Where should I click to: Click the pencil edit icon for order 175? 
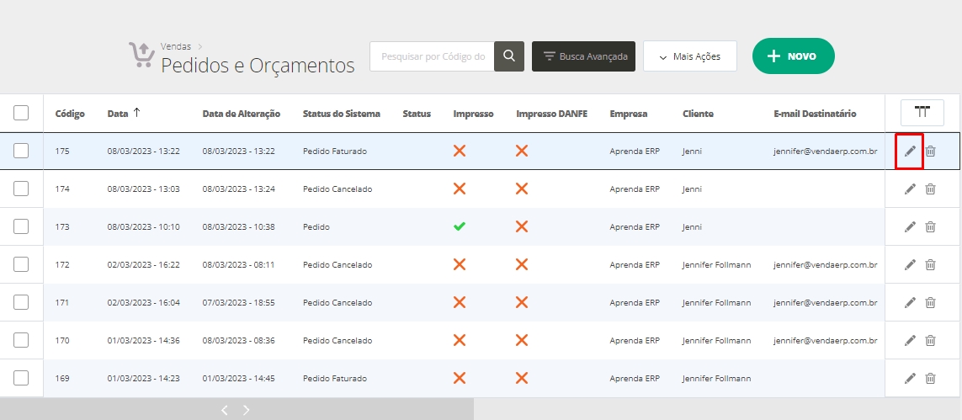pyautogui.click(x=910, y=152)
